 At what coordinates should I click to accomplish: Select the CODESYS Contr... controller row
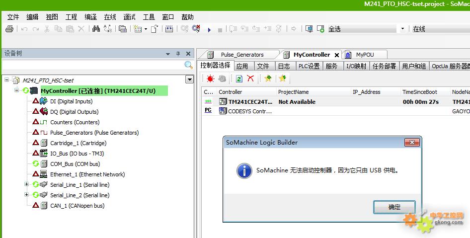(336, 111)
